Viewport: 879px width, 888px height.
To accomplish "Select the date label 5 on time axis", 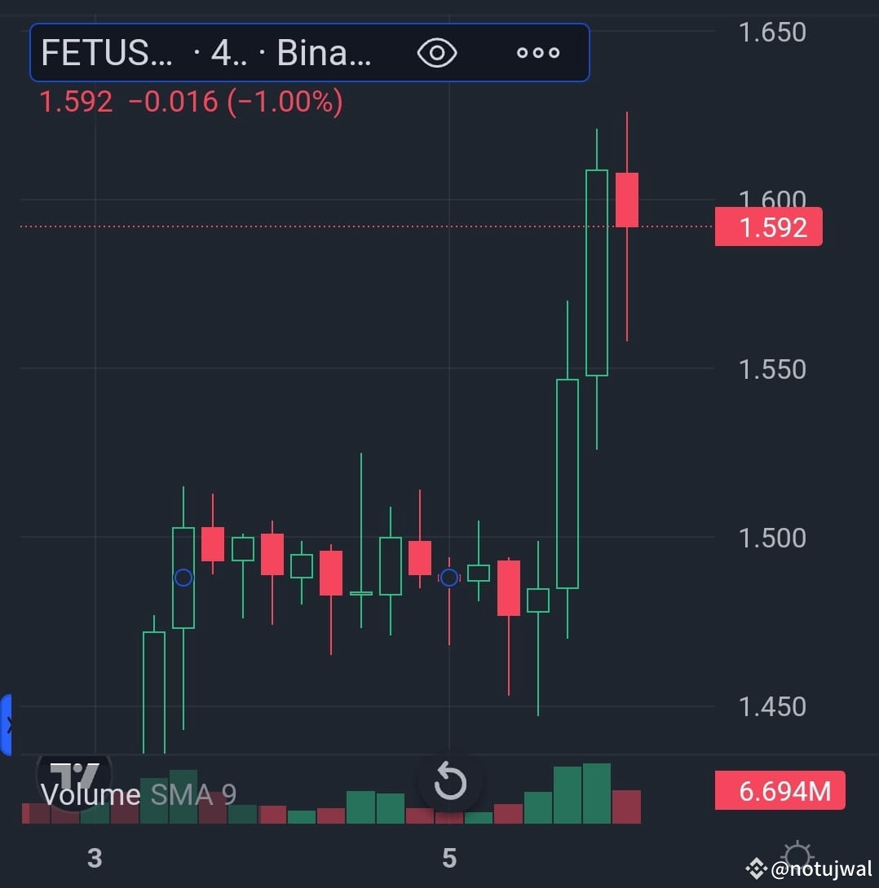I will tap(449, 858).
